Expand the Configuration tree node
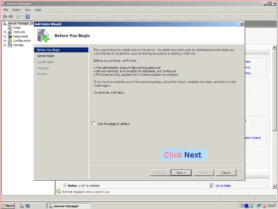Screen dimensions: 278x209 click(x=5, y=40)
